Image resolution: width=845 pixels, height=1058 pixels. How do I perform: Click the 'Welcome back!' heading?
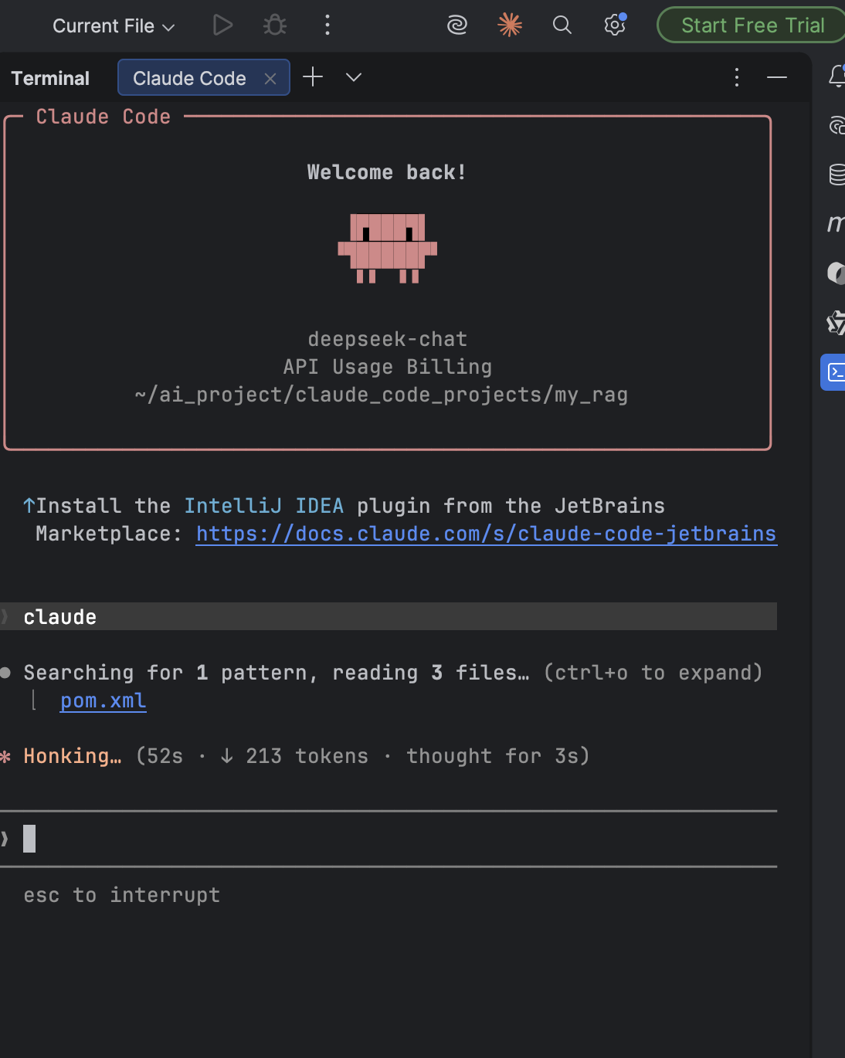(387, 172)
